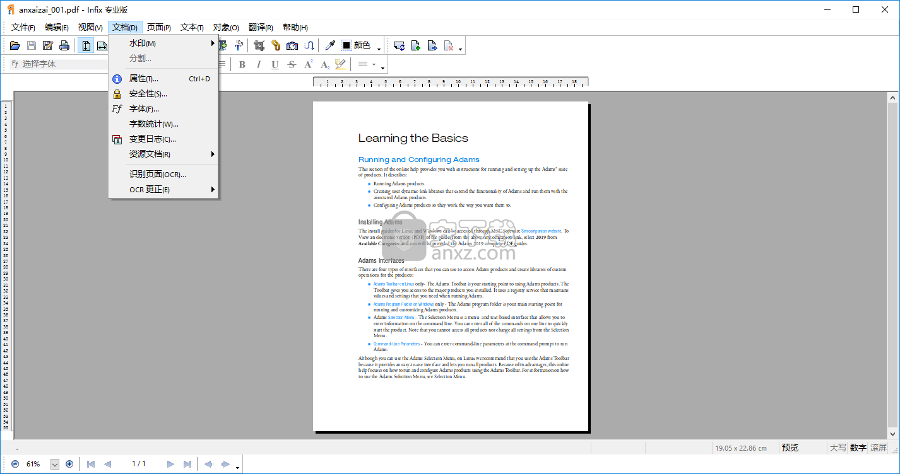Click the Save As pencil-on-disk icon

(48, 45)
